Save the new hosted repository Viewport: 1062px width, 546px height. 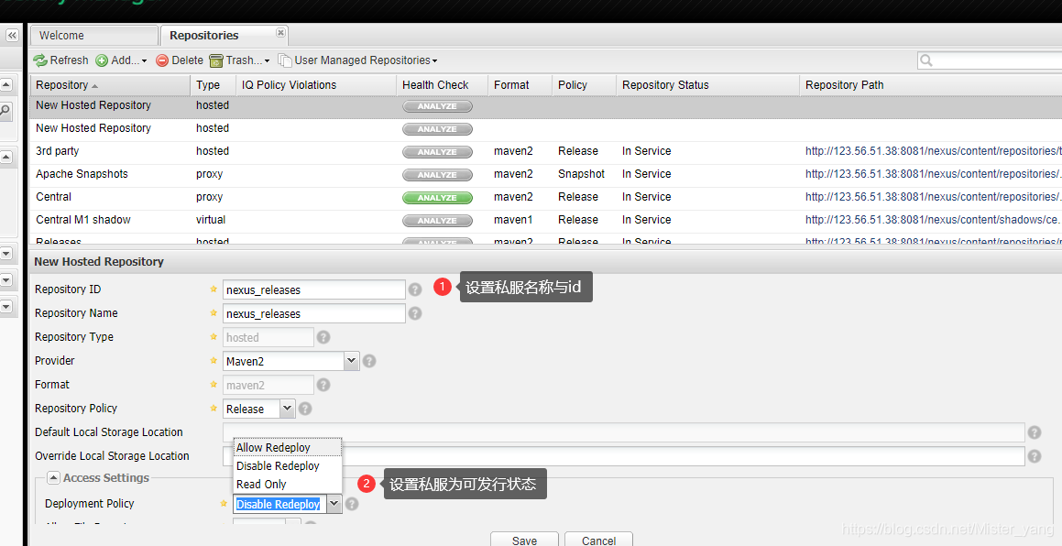pos(524,540)
